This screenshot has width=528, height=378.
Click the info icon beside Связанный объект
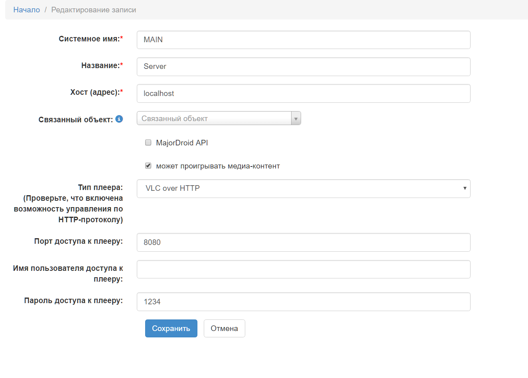(x=119, y=119)
